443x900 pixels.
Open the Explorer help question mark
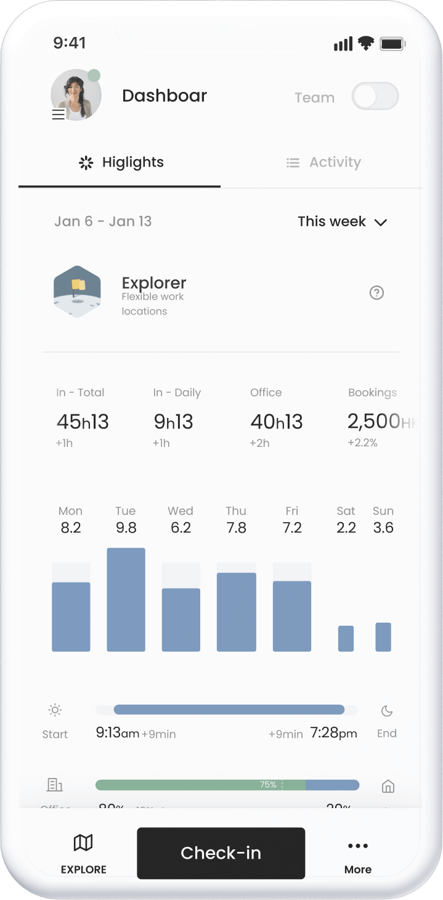376,293
